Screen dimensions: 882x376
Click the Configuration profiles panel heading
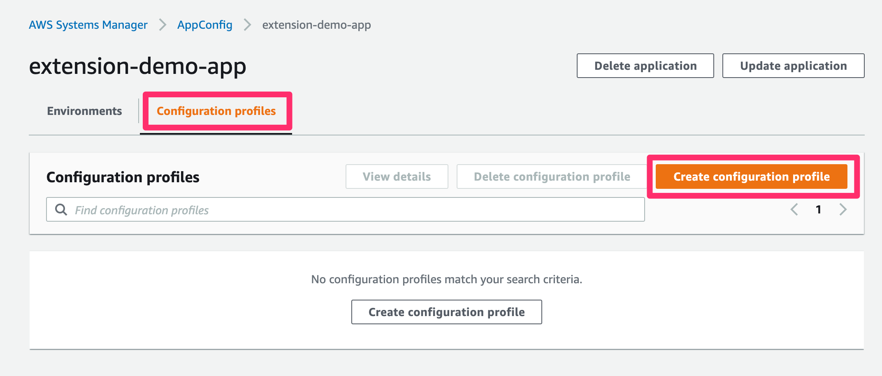tap(123, 177)
